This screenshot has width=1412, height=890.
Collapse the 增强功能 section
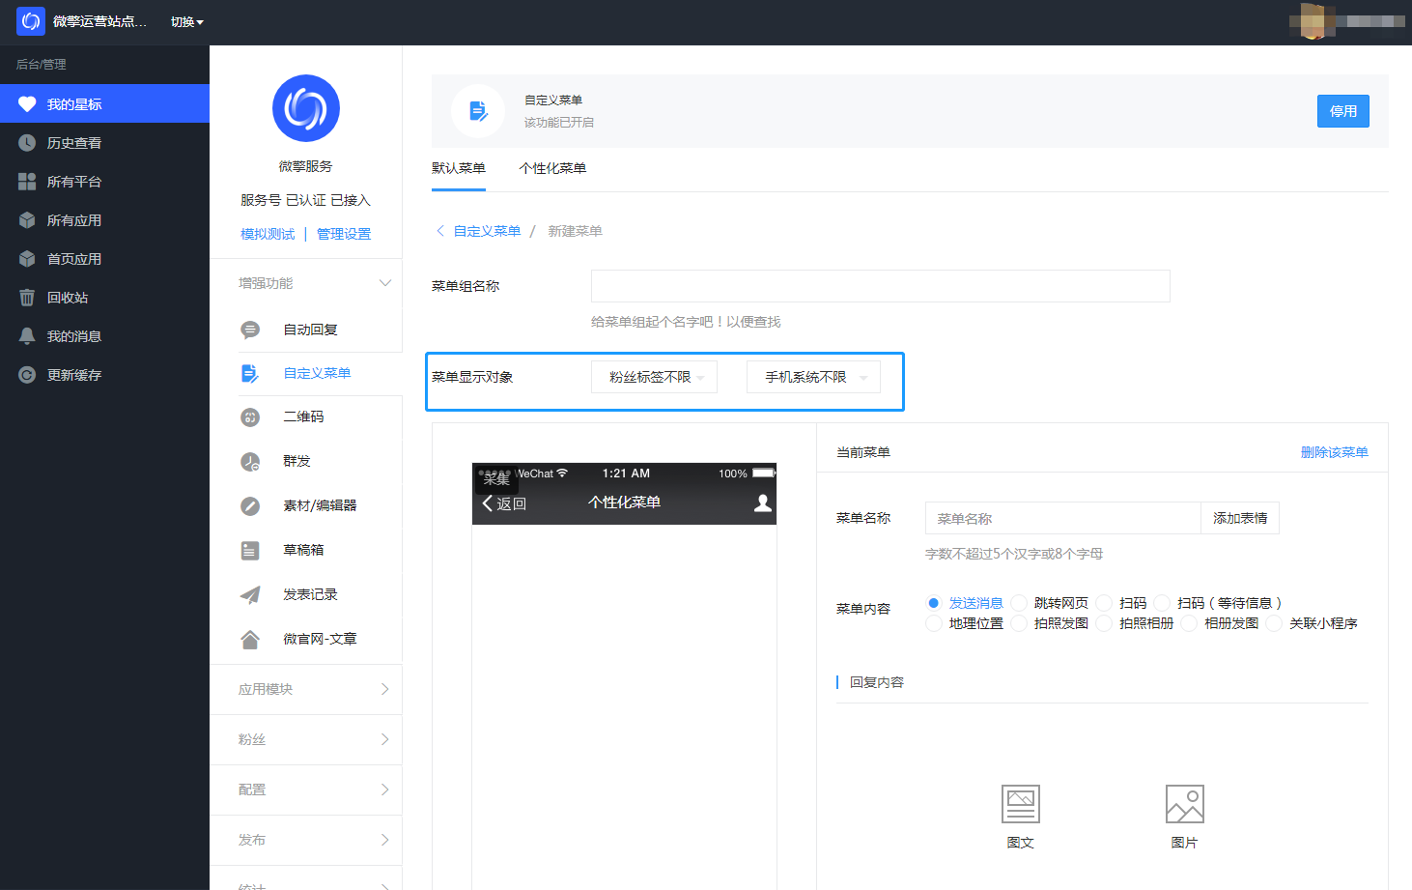coord(306,283)
